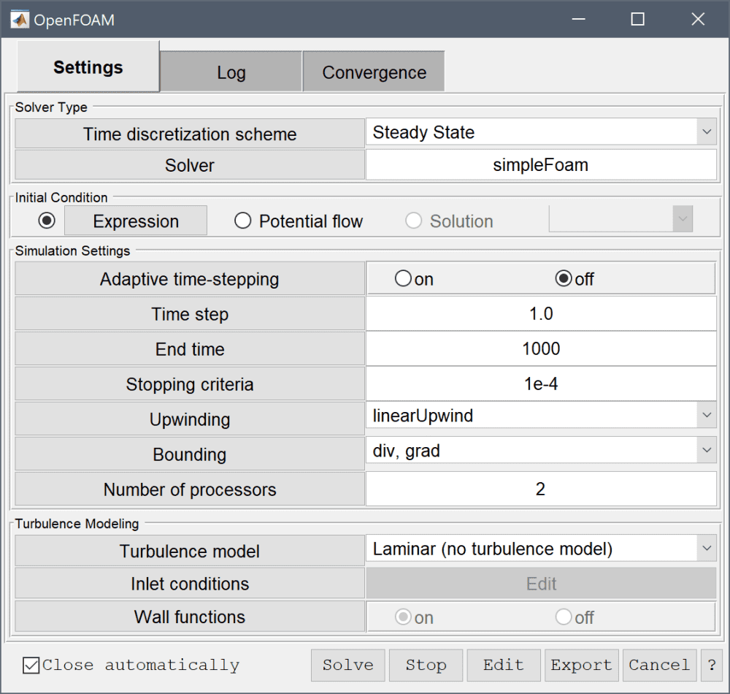The image size is (730, 694).
Task: Click the Adaptive time-stepping label
Action: 190,279
